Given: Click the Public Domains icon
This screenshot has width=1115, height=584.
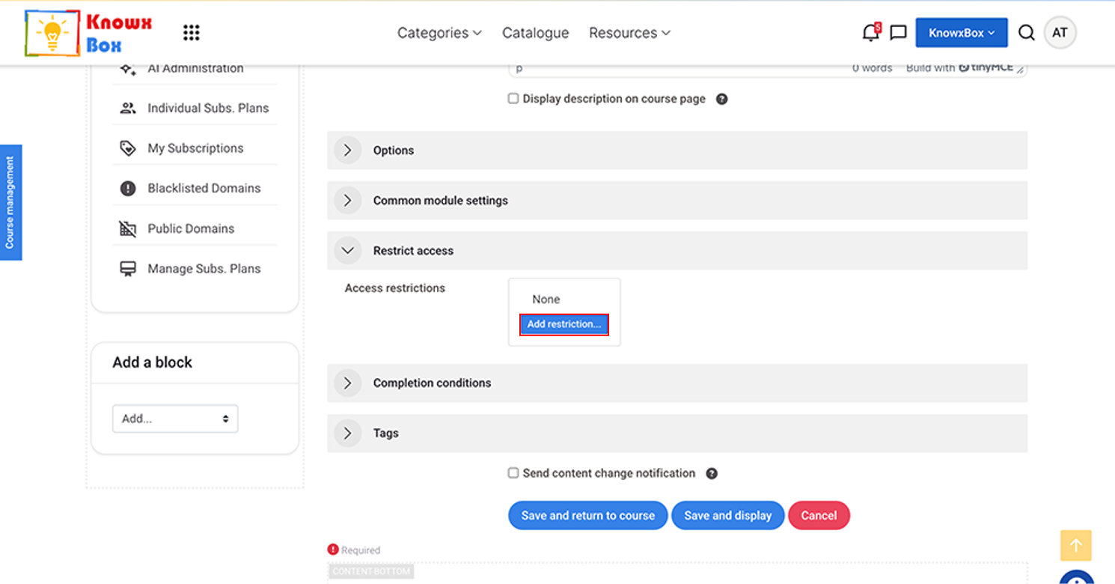Looking at the screenshot, I should point(128,228).
